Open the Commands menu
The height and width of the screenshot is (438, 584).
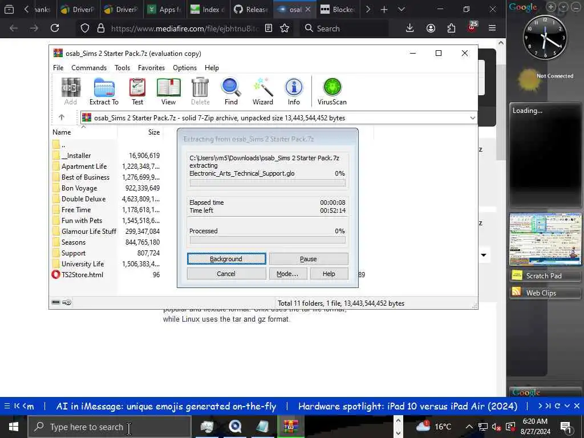click(x=89, y=68)
